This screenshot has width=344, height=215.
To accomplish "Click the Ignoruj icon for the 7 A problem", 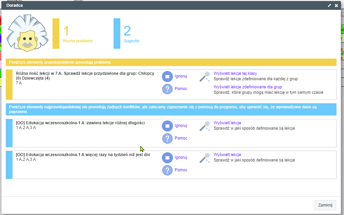I will pos(167,77).
